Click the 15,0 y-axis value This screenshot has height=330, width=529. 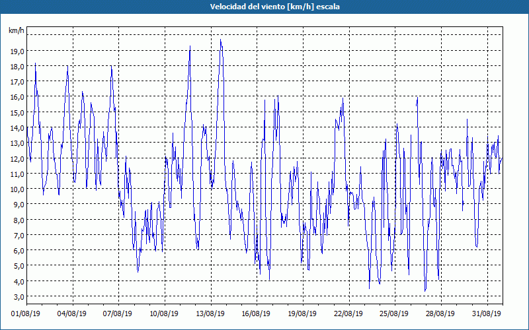click(17, 112)
